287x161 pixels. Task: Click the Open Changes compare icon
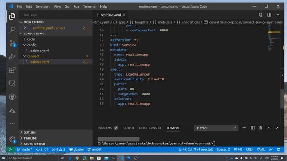261,15
